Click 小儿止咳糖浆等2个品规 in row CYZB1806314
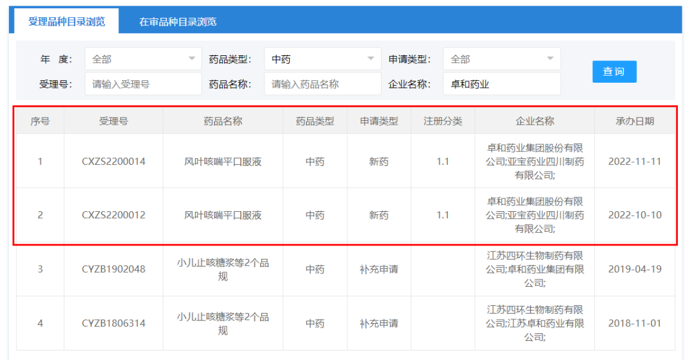Image resolution: width=688 pixels, height=360 pixels. click(x=223, y=324)
